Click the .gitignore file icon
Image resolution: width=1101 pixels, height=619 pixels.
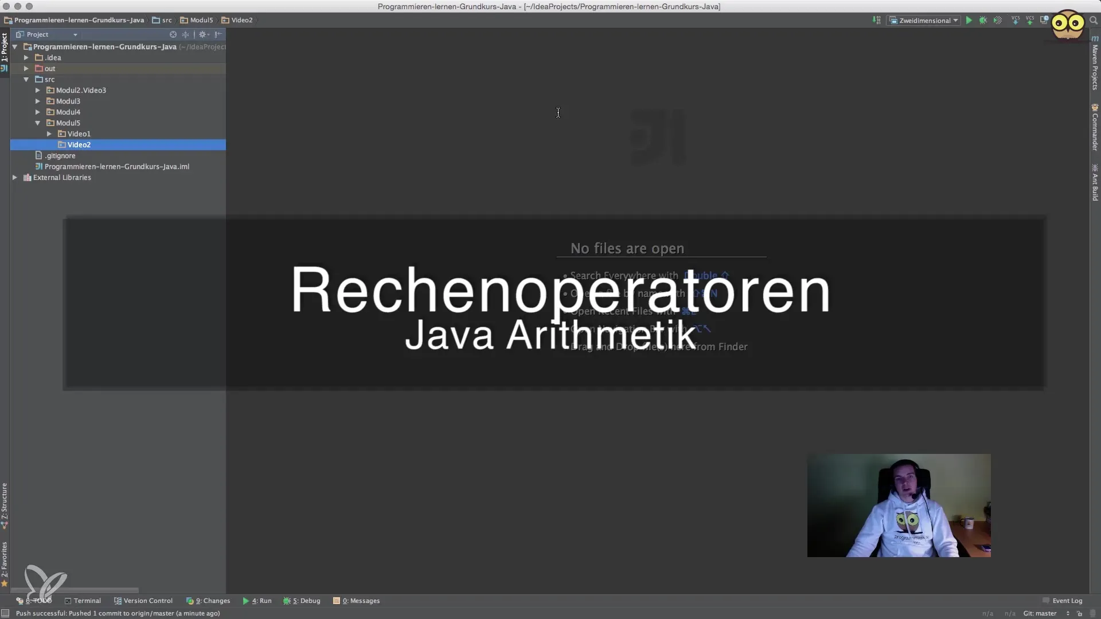38,155
